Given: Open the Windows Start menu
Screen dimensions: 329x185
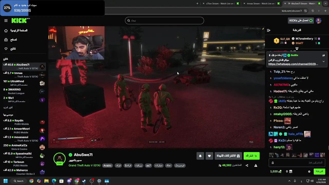Looking at the screenshot, I should click(x=5, y=181).
